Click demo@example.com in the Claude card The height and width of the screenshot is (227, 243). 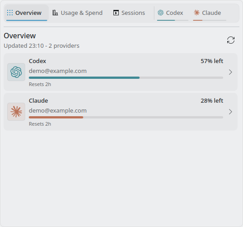tap(58, 111)
